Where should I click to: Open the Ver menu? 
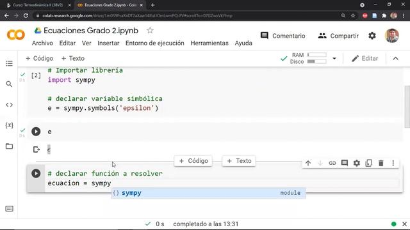(86, 43)
